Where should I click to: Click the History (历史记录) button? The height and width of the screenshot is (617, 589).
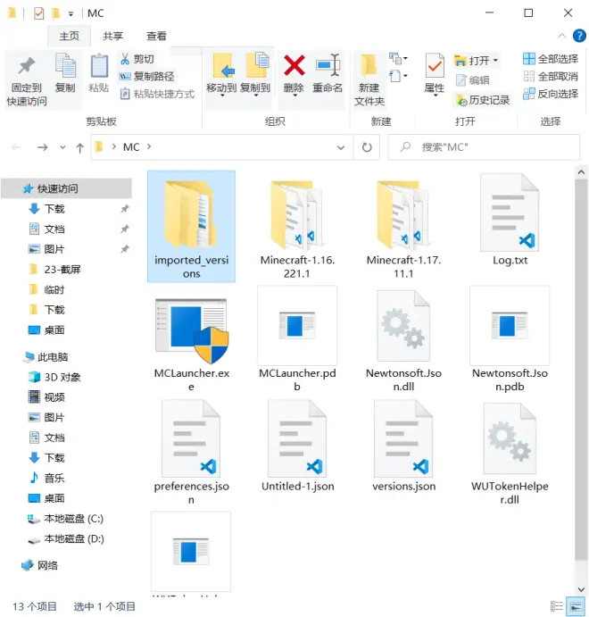(x=483, y=100)
